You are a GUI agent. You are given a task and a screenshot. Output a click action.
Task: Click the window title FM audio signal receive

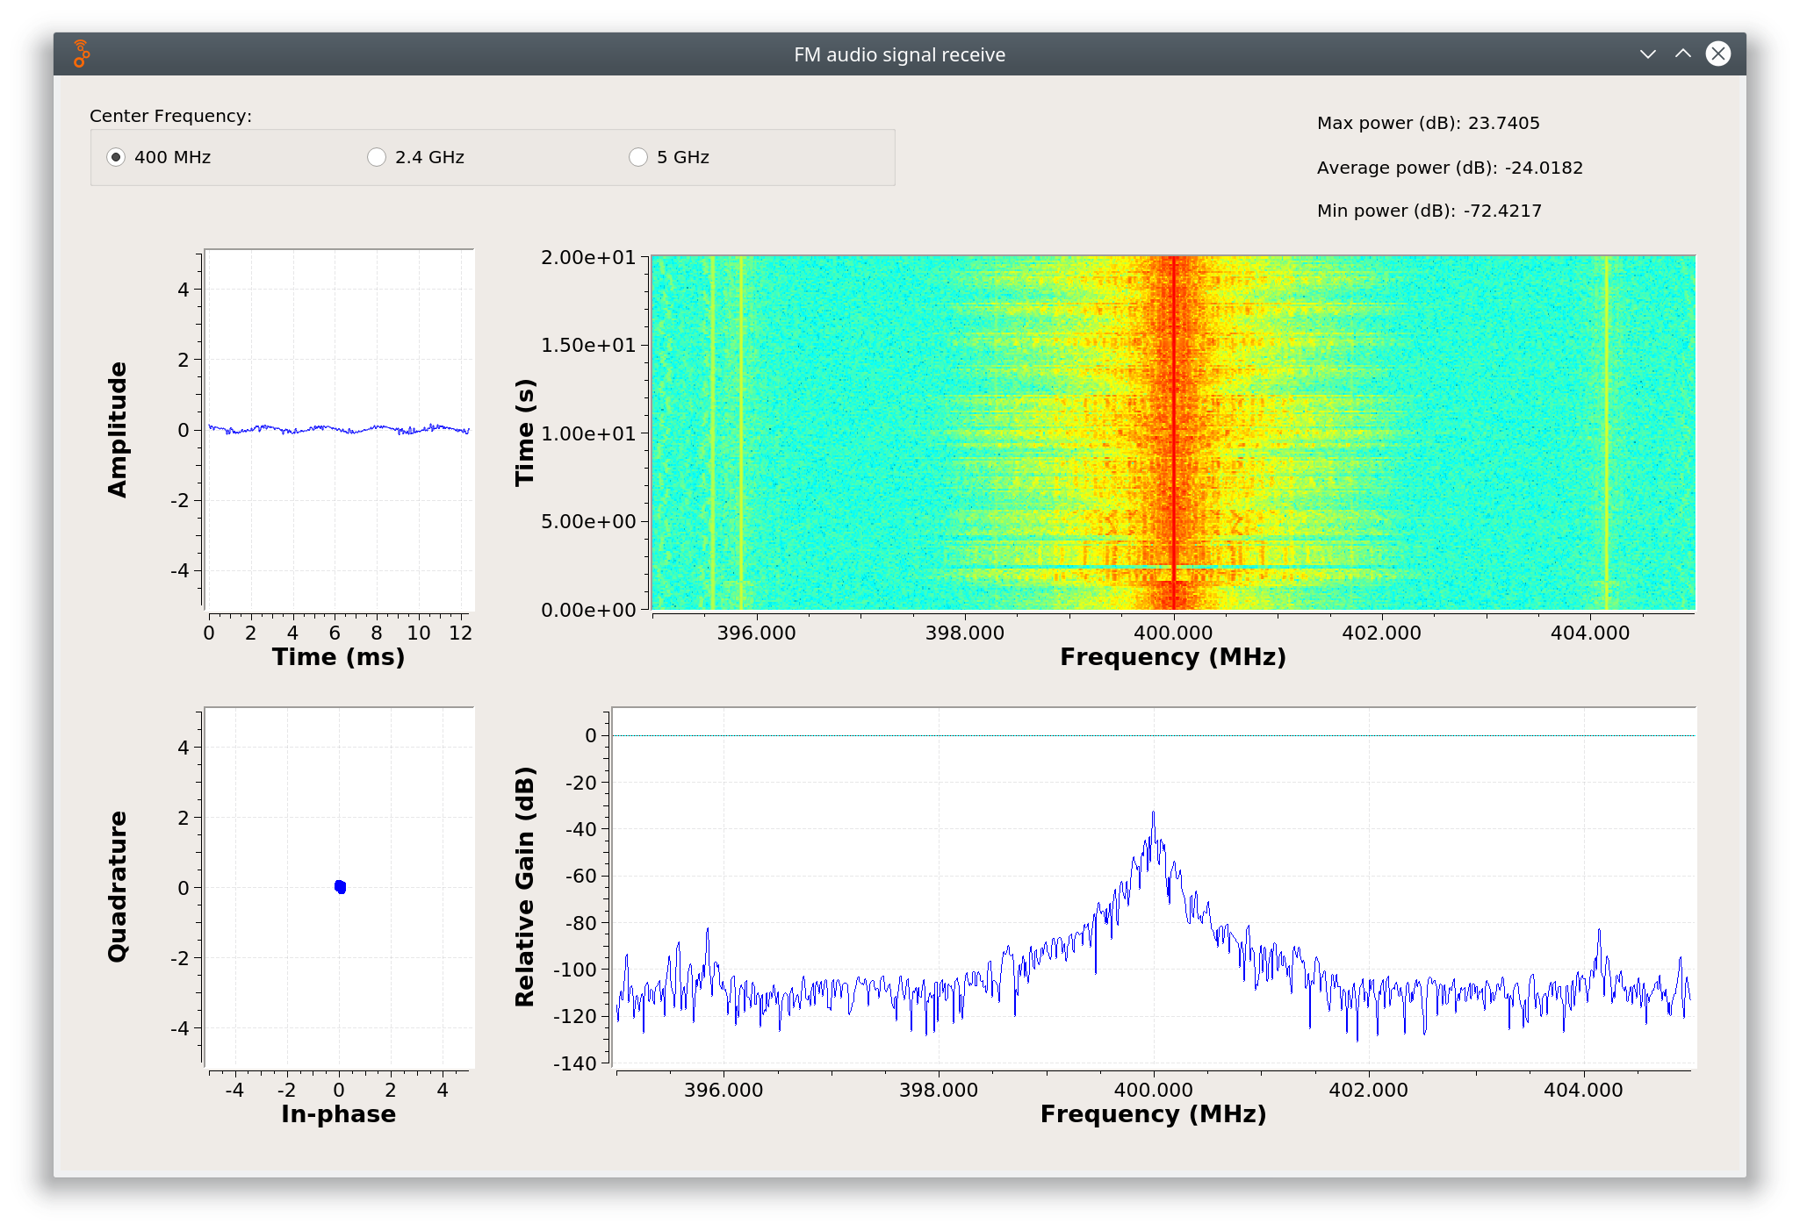[899, 54]
